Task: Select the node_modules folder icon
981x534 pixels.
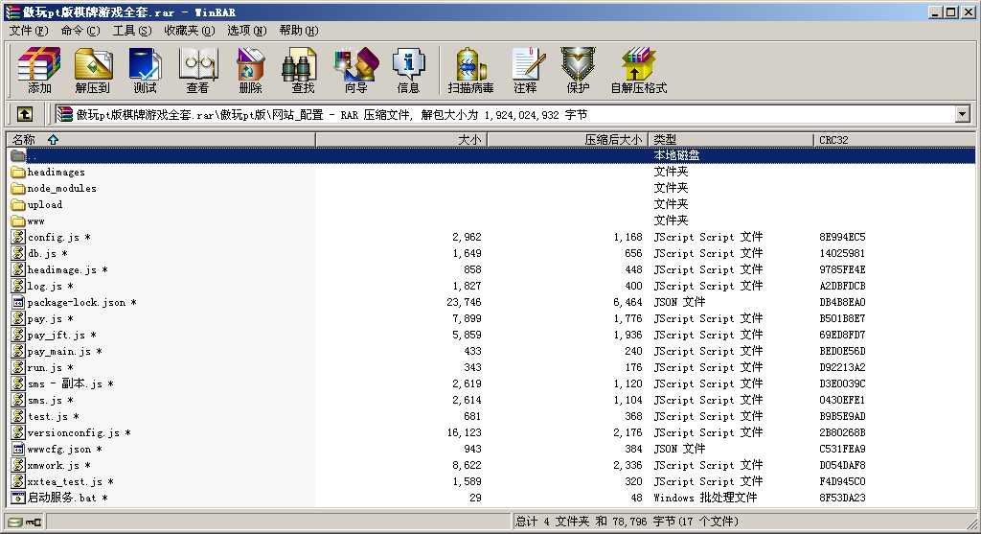Action: (x=19, y=188)
